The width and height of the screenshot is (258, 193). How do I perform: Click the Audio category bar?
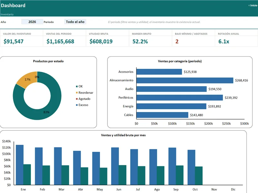click(172, 89)
